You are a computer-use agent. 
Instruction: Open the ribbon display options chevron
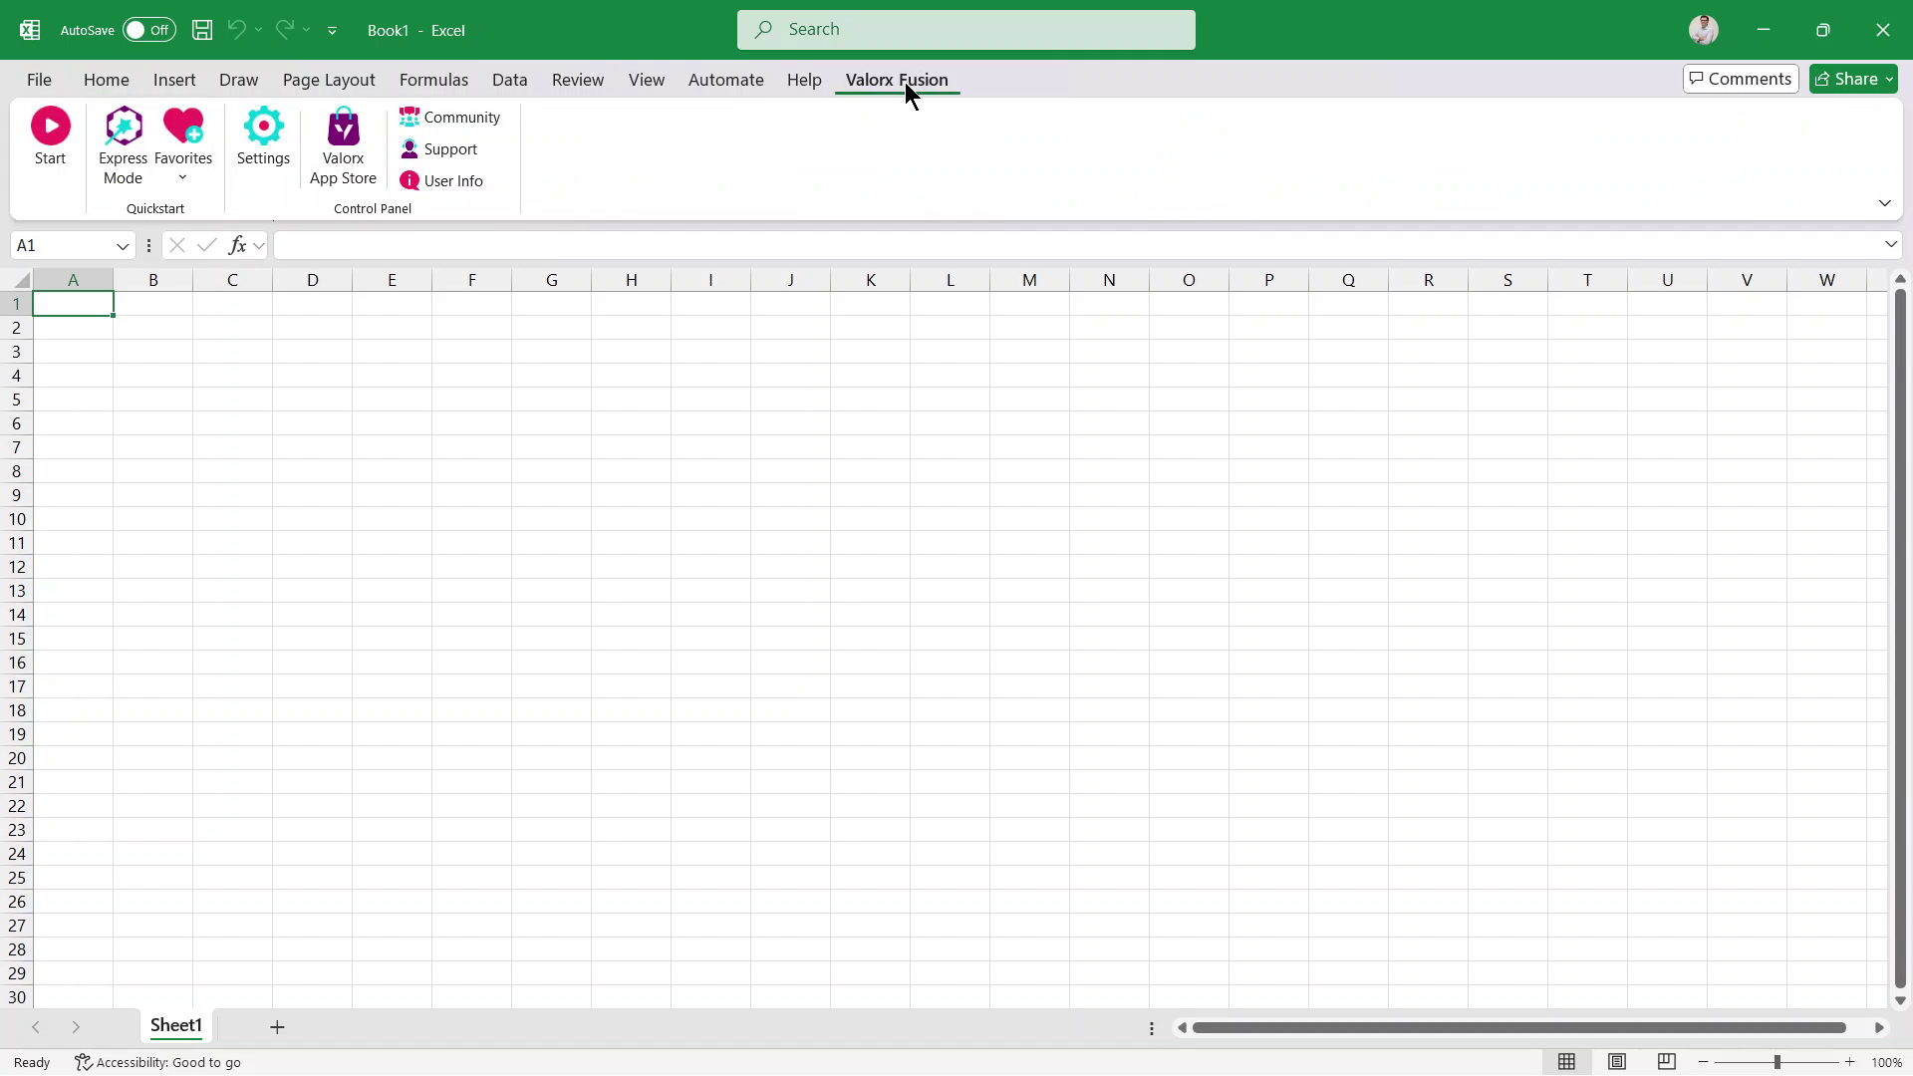pos(1885,203)
